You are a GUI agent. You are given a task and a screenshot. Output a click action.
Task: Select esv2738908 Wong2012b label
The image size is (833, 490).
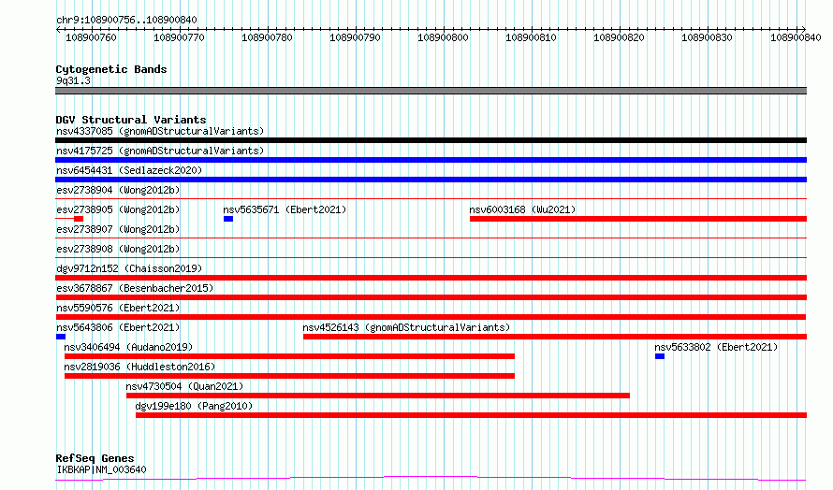click(x=118, y=249)
